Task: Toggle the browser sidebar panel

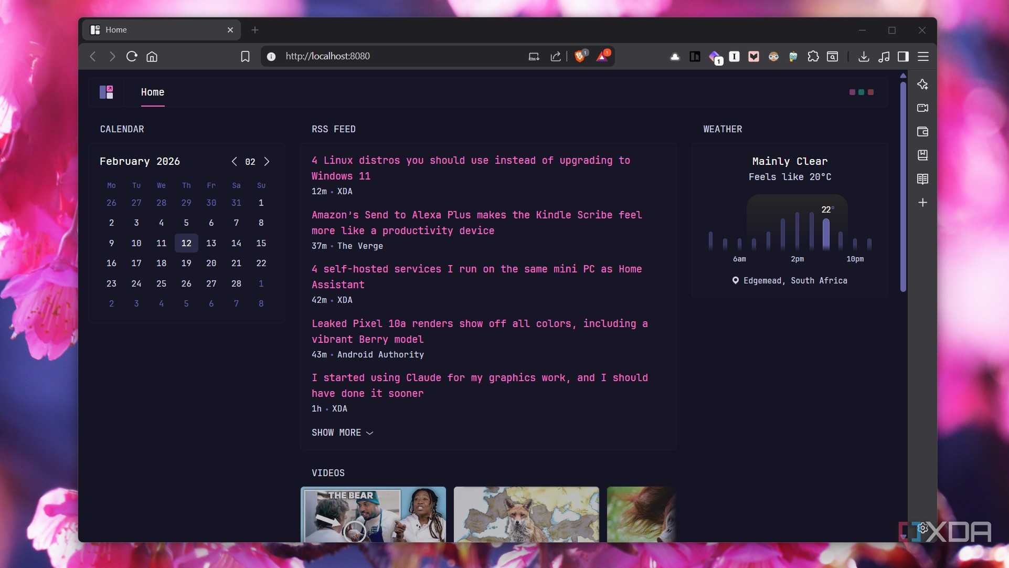Action: (x=903, y=56)
